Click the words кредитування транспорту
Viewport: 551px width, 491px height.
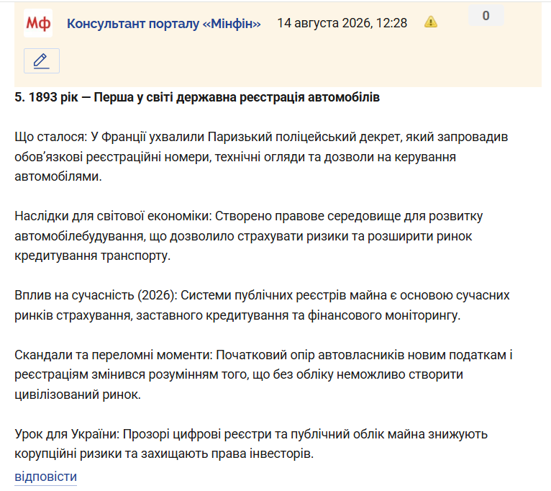pyautogui.click(x=92, y=256)
